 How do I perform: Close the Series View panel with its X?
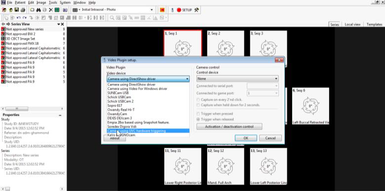click(x=62, y=24)
